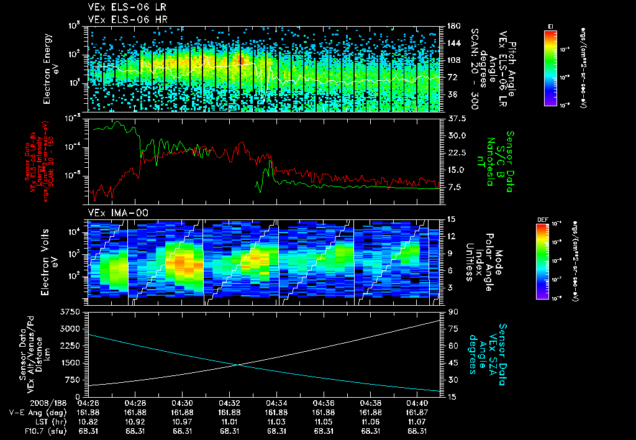Screen dimensions: 636x440
Task: Click the 7.5 tick on the nanotesla axis
Action: pos(455,187)
